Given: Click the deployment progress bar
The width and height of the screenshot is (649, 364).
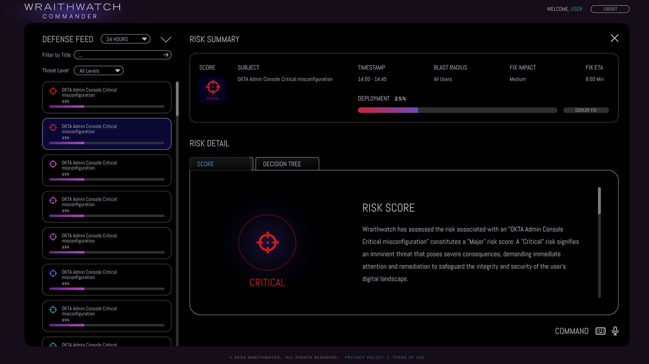Looking at the screenshot, I should [457, 110].
